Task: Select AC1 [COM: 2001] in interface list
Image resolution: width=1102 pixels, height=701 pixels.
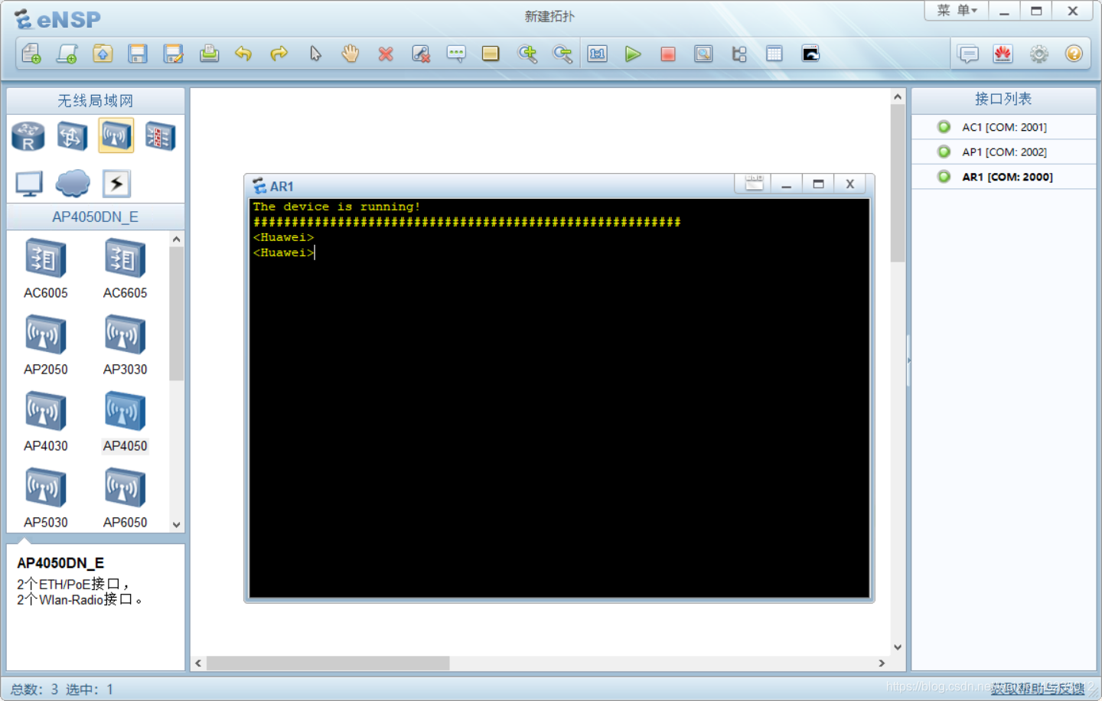Action: coord(1003,127)
